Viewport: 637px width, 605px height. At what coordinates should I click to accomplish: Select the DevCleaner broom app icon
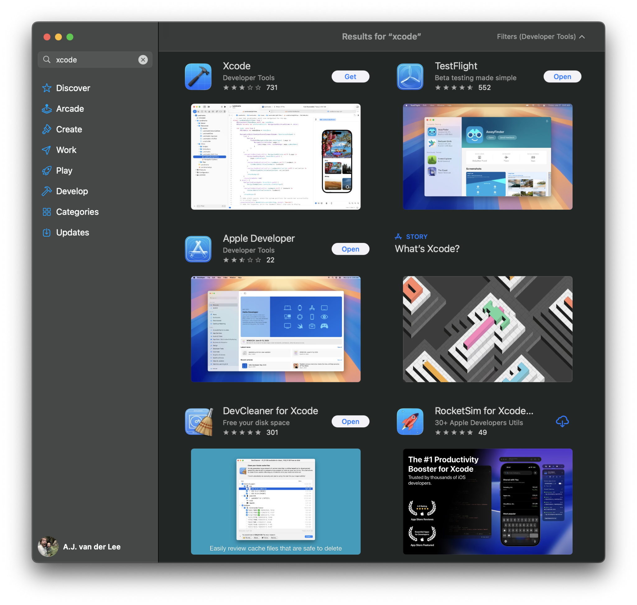click(x=199, y=421)
